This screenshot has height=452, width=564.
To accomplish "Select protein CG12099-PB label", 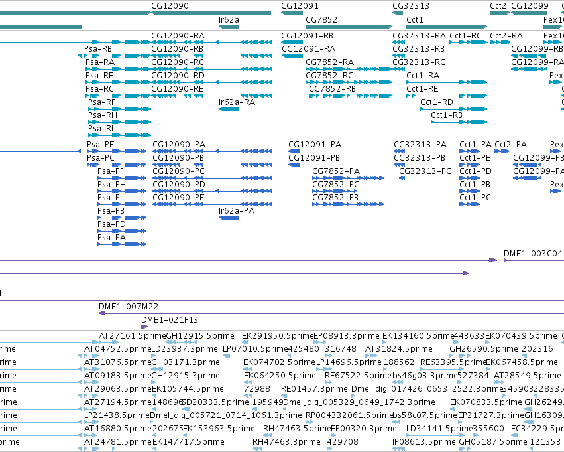I will point(538,158).
